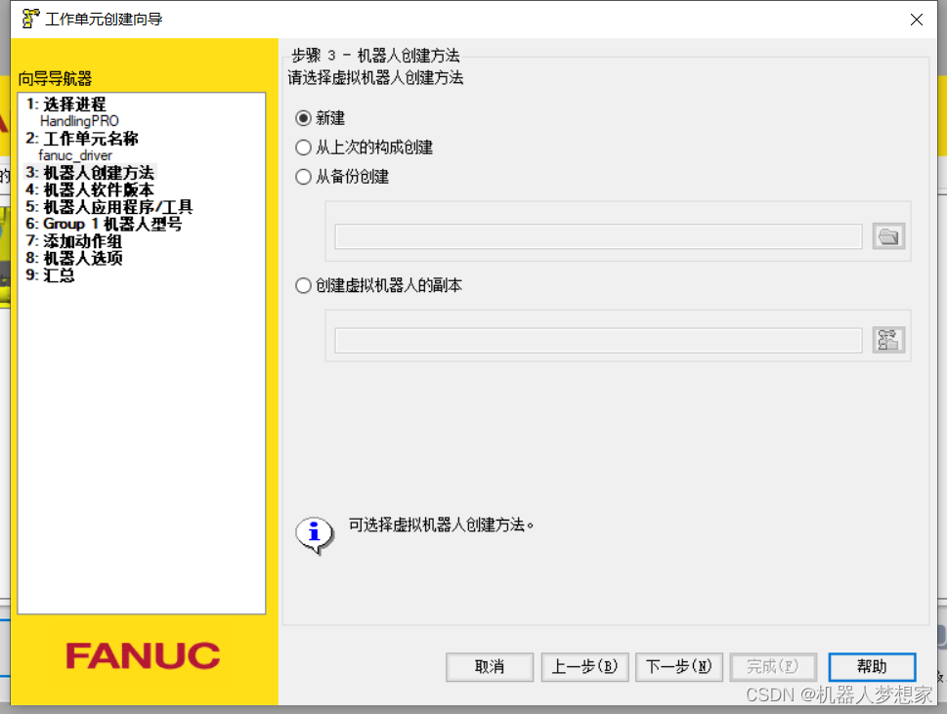Select navigator step 8: 机器人选项
Viewport: 947px width, 714px height.
click(x=74, y=258)
